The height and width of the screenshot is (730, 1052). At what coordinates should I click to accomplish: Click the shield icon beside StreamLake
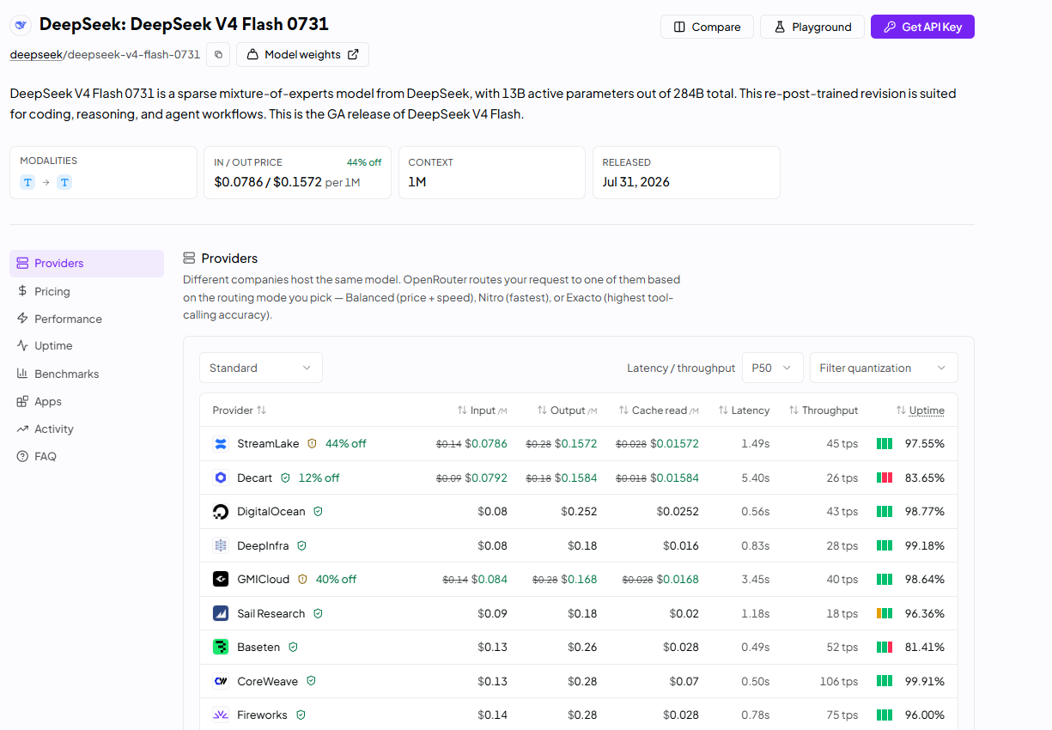pos(312,444)
